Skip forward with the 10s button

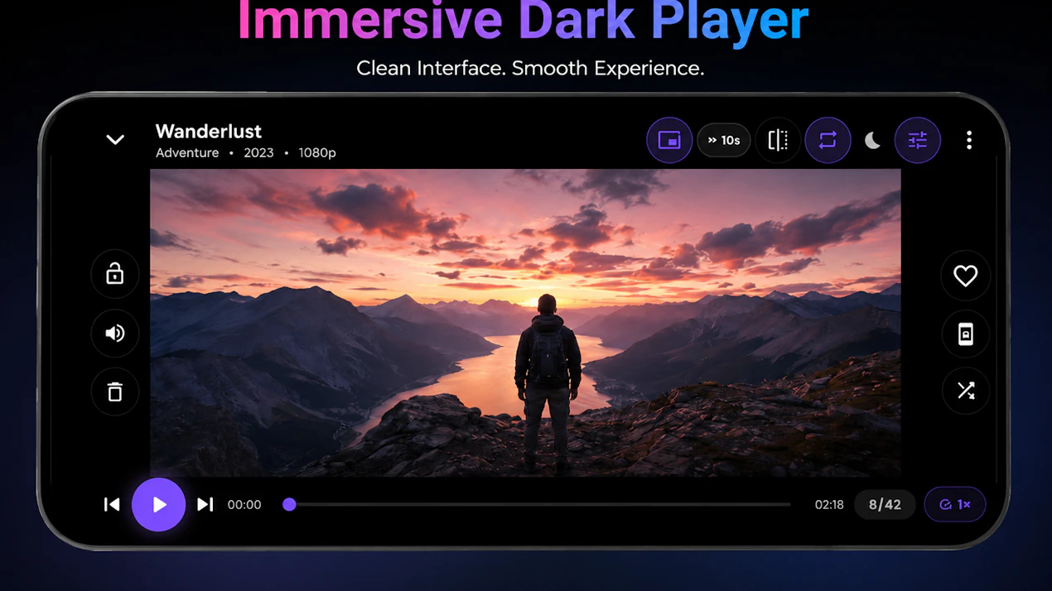click(x=724, y=141)
